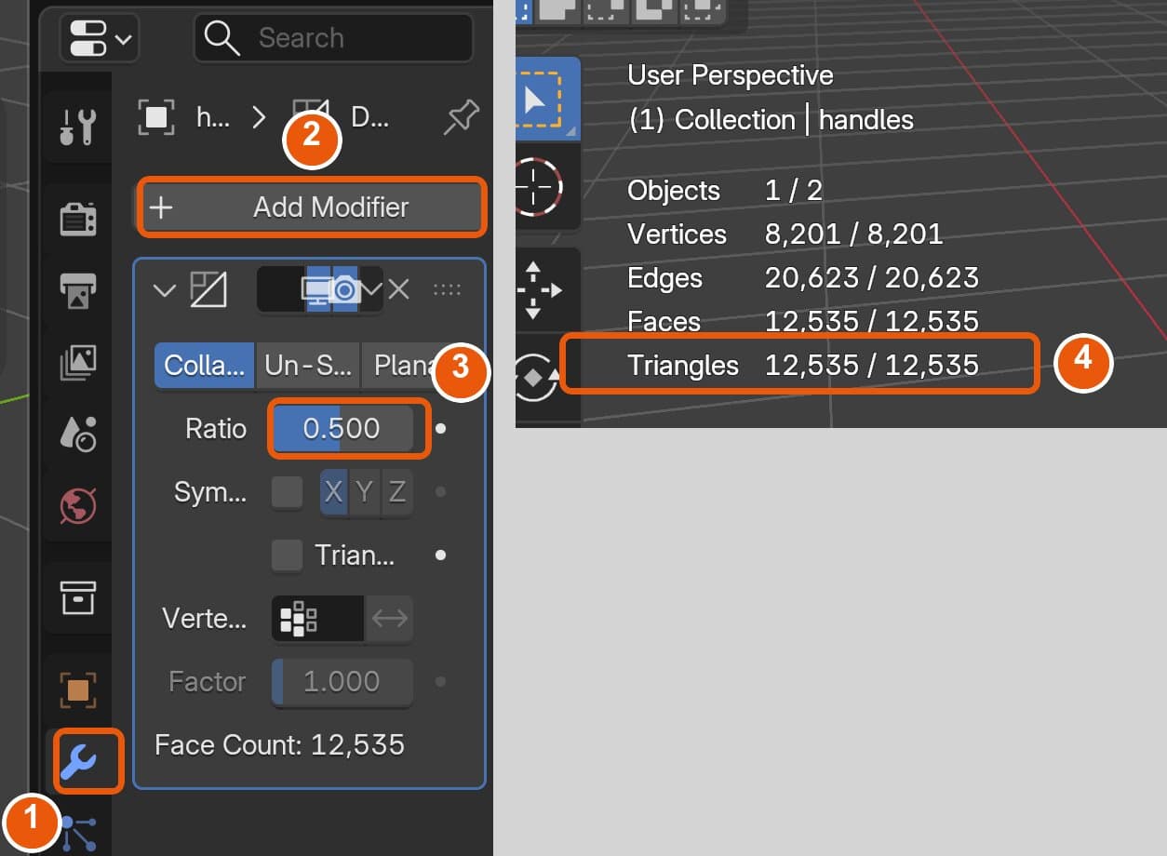This screenshot has width=1167, height=856.
Task: Toggle modifier display in viewport
Action: point(318,289)
